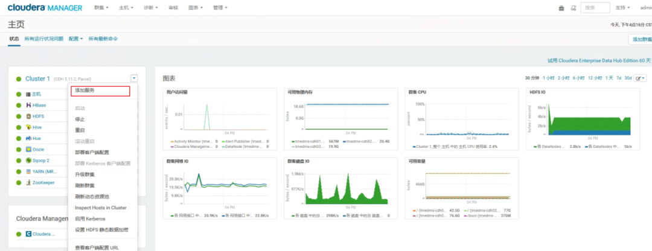652x251 pixels.
Task: Open the chart edit dropdown button
Action: pyautogui.click(x=641, y=78)
